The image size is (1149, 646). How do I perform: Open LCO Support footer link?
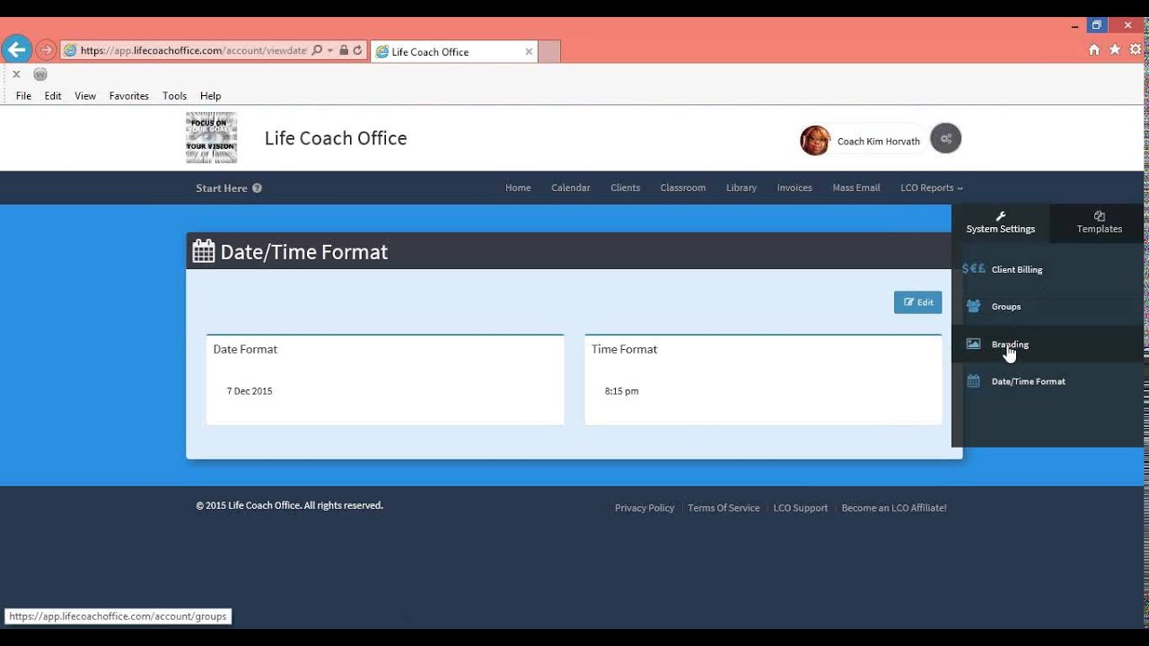(801, 508)
